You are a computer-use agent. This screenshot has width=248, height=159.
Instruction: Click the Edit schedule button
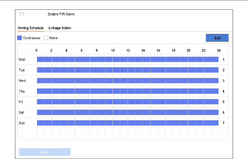click(x=217, y=38)
